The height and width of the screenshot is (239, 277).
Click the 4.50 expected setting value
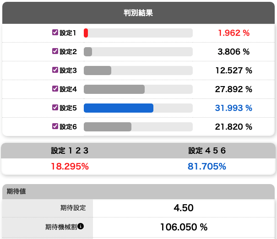(x=184, y=208)
